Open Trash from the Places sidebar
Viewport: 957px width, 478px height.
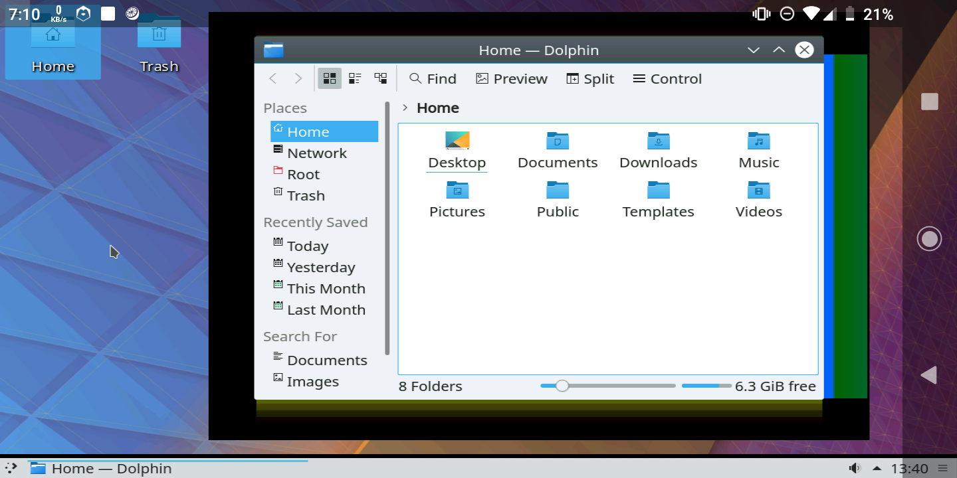click(x=306, y=195)
